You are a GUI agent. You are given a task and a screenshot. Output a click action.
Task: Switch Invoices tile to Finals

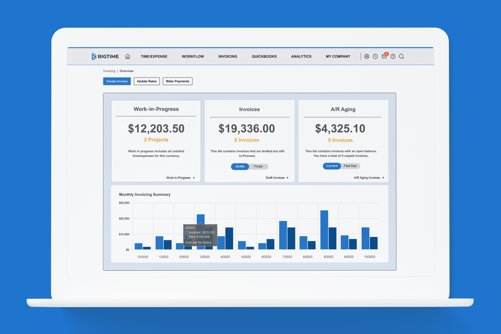pos(258,166)
